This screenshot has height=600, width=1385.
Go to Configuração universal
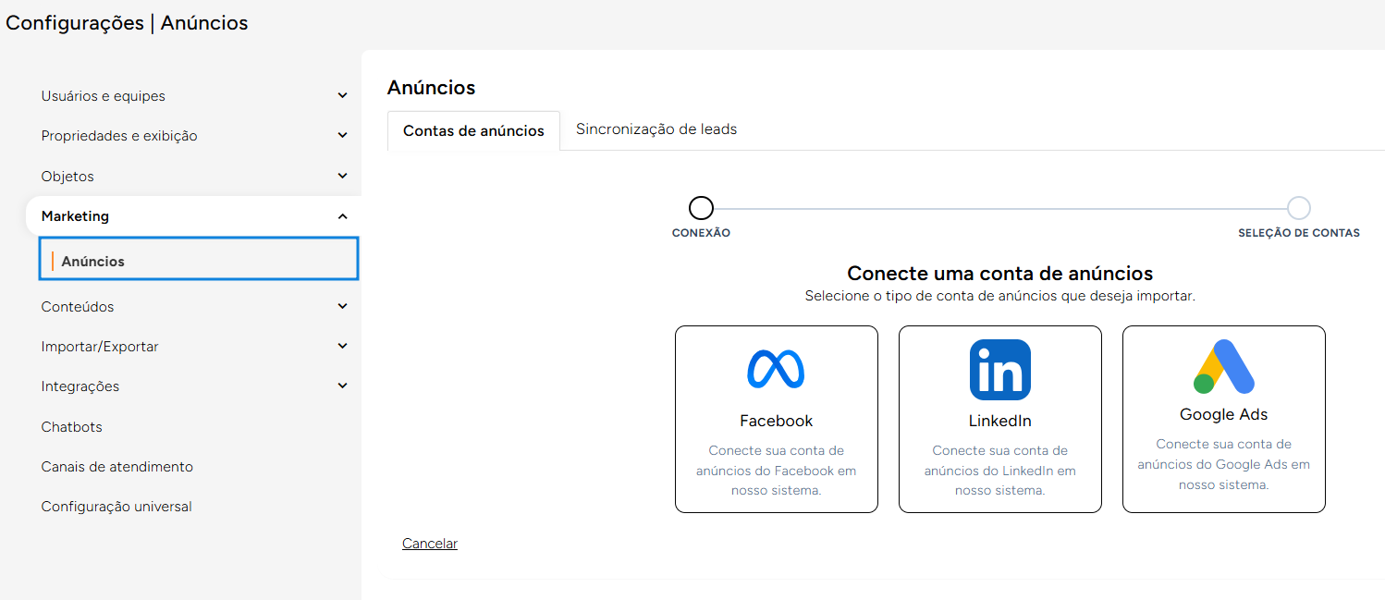click(116, 507)
